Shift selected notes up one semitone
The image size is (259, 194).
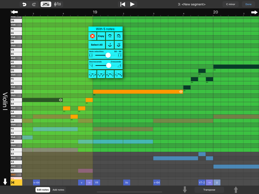tap(110, 36)
